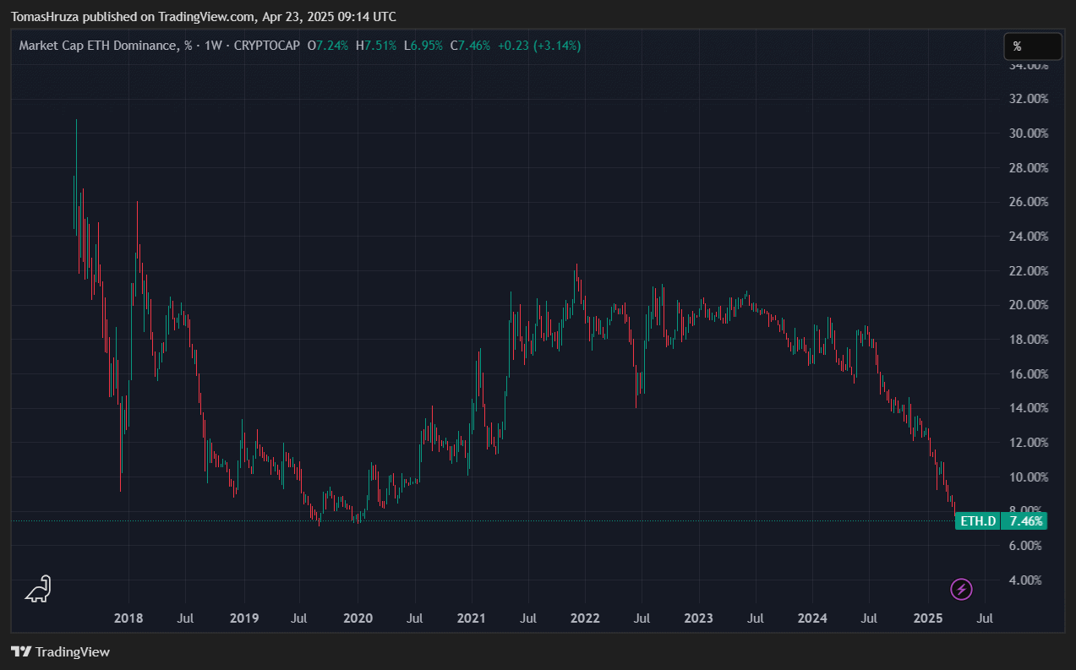Select the green ETH.D symbol tag
The height and width of the screenshot is (670, 1076).
coord(978,521)
